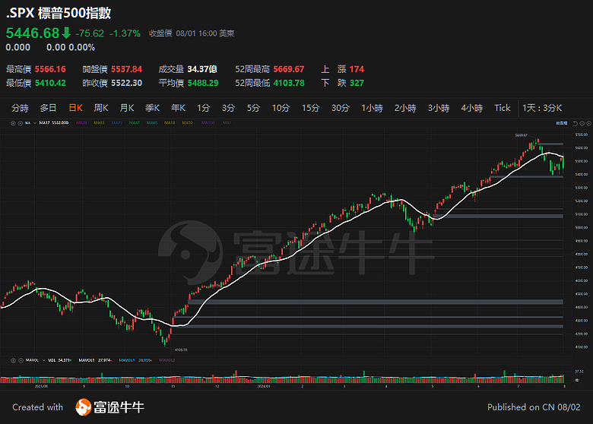Click the 成交量 value 34.37億
This screenshot has width=593, height=424.
coord(202,69)
